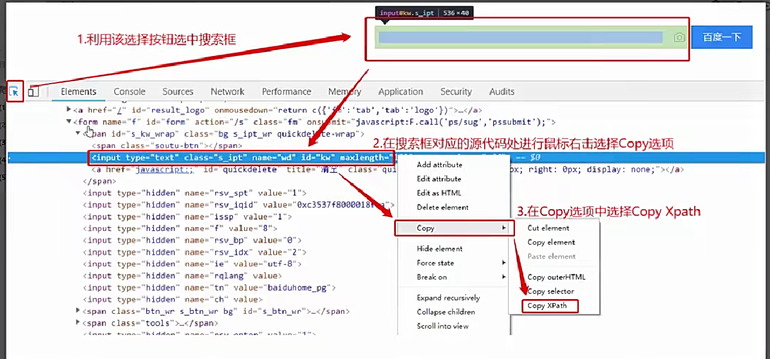Choose Edit attribute from context menu
The image size is (770, 359).
click(x=439, y=178)
